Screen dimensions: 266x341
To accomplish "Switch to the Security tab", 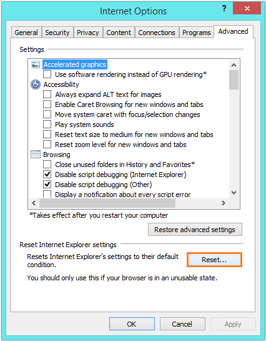I will [x=57, y=33].
